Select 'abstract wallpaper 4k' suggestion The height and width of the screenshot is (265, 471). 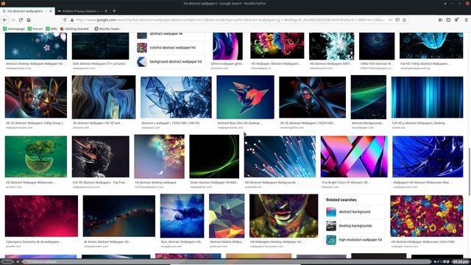(171, 35)
